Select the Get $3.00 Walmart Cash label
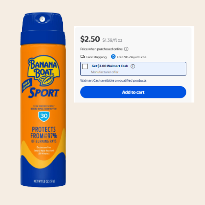This screenshot has width=205, height=205. click(110, 66)
